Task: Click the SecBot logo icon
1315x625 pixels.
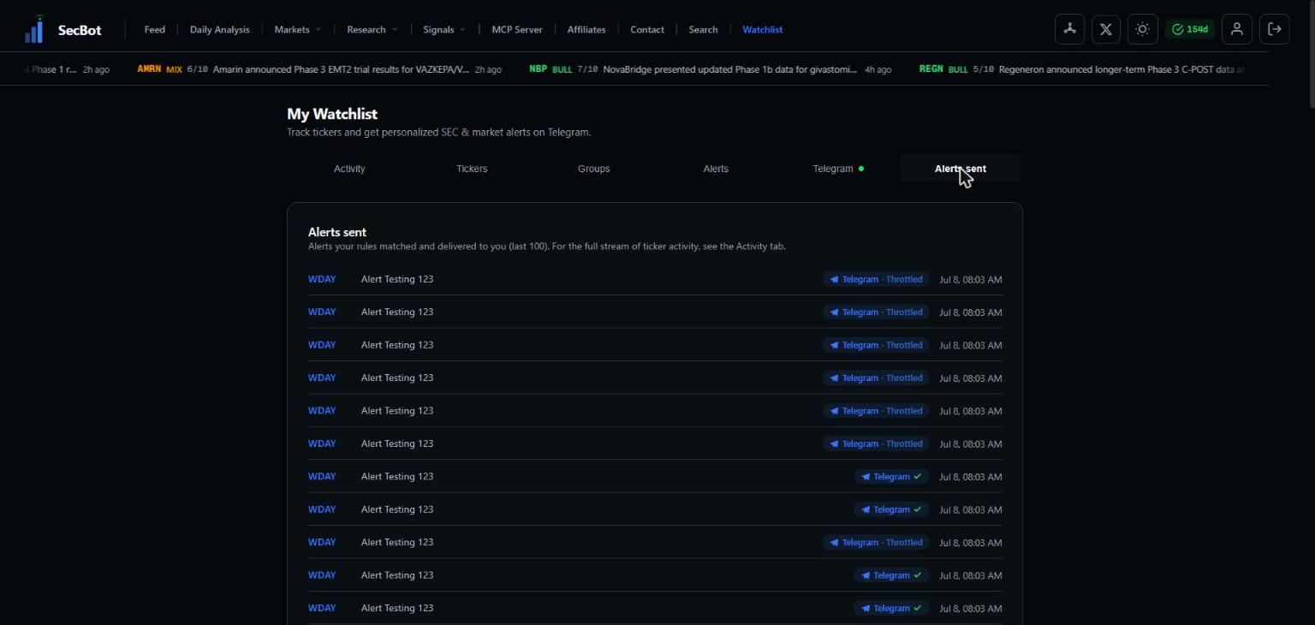Action: pyautogui.click(x=34, y=29)
